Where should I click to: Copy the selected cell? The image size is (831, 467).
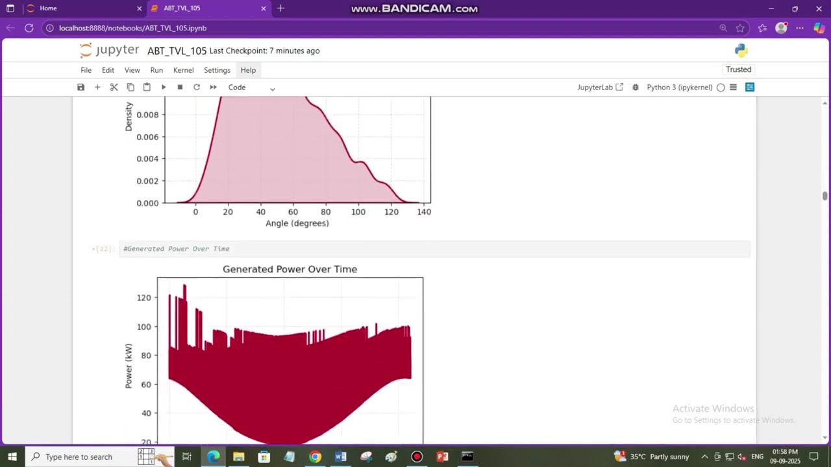tap(130, 87)
